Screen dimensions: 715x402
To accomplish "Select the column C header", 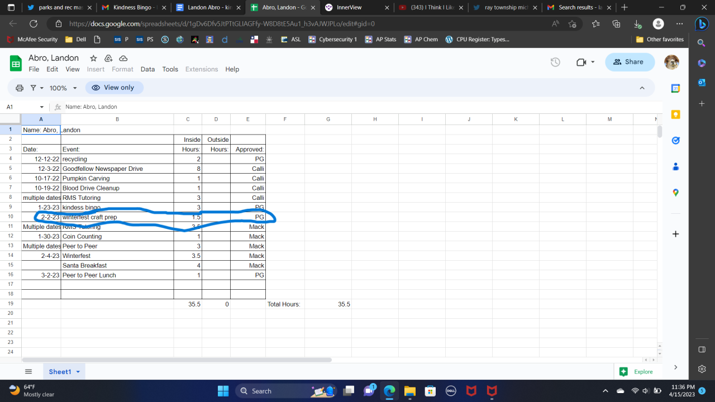I will click(x=188, y=119).
